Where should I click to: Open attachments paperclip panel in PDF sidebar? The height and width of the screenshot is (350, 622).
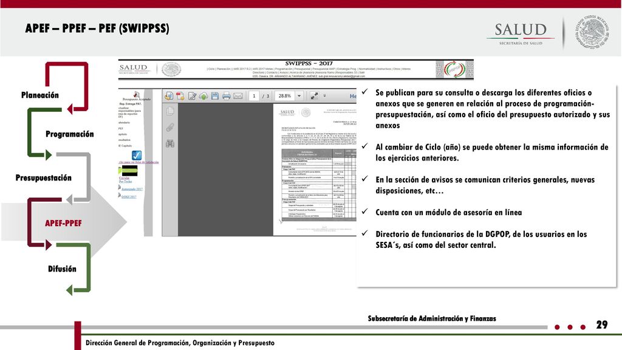pyautogui.click(x=170, y=128)
